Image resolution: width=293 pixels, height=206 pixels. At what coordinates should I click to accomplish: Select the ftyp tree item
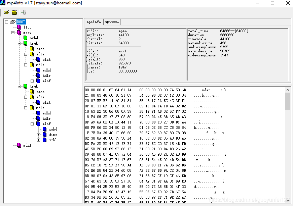point(28,27)
